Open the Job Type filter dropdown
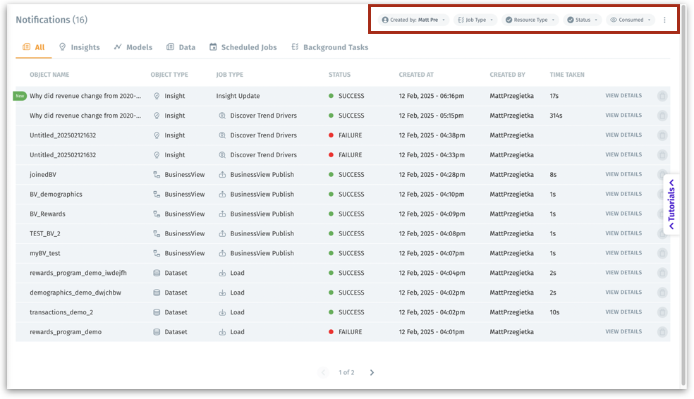The width and height of the screenshot is (694, 399). coord(475,20)
